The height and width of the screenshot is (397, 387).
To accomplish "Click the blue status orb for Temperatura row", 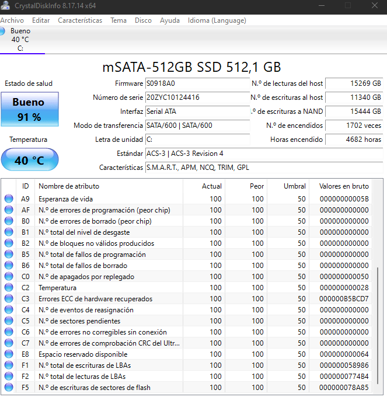I will click(9, 288).
